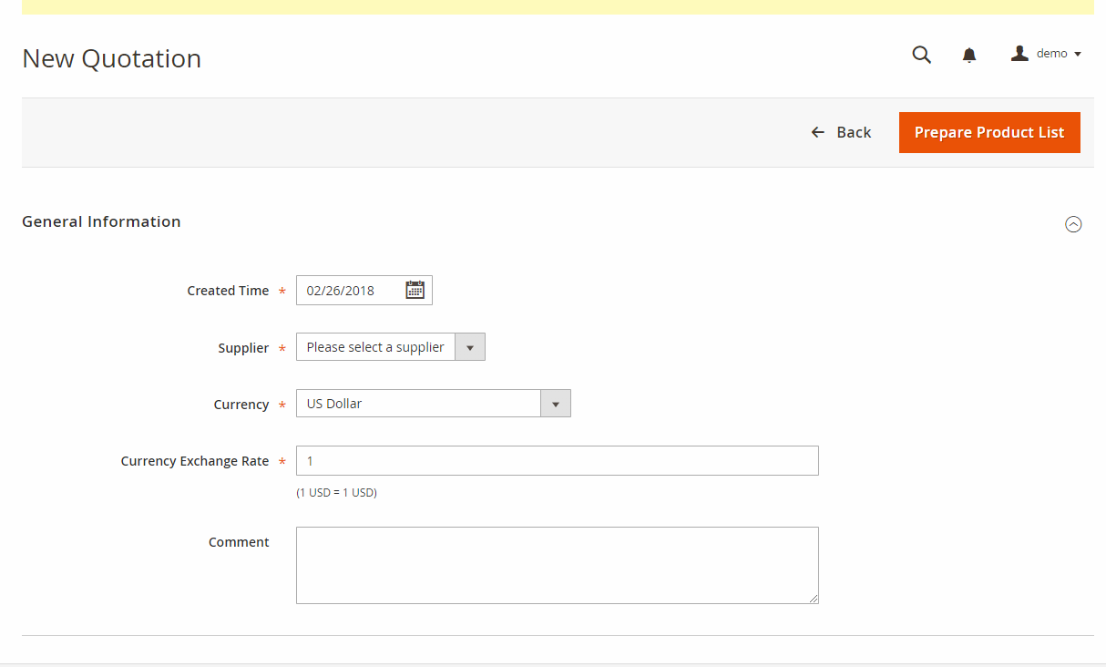The height and width of the screenshot is (667, 1106).
Task: Click the Created Time label
Action: pos(228,291)
